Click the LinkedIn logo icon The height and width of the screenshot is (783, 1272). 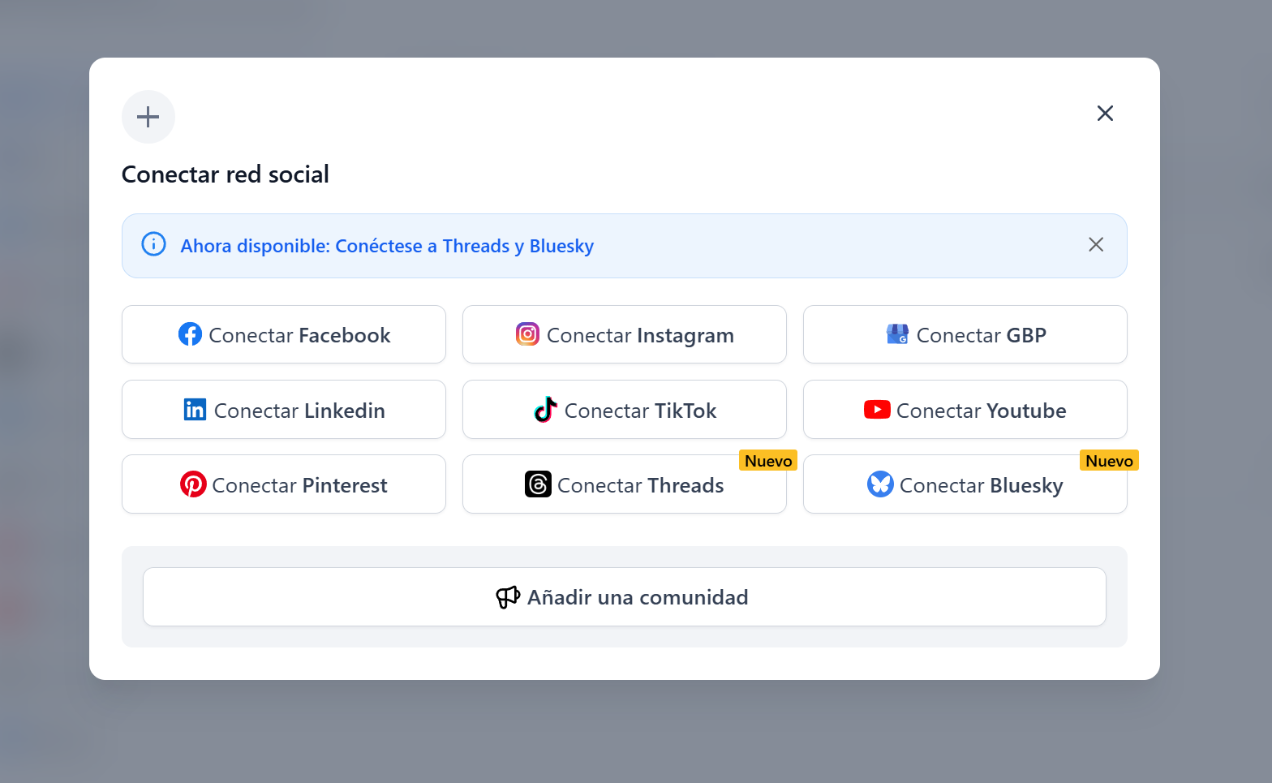195,410
